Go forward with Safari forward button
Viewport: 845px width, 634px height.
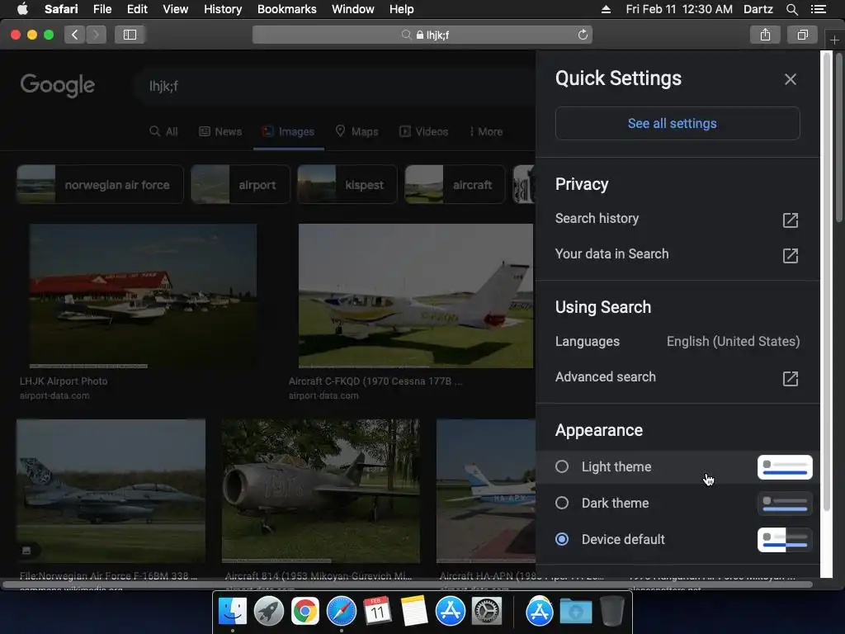point(96,35)
